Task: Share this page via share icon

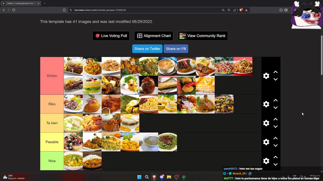Action: [235, 10]
